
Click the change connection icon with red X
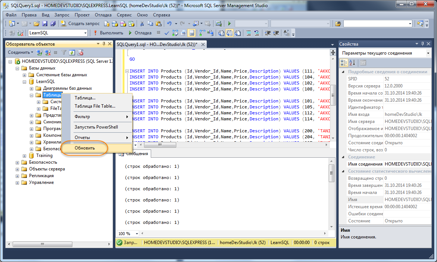(20, 33)
